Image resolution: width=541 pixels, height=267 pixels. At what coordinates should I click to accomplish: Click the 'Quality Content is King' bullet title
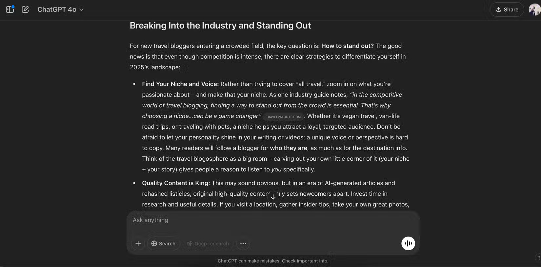tap(176, 183)
